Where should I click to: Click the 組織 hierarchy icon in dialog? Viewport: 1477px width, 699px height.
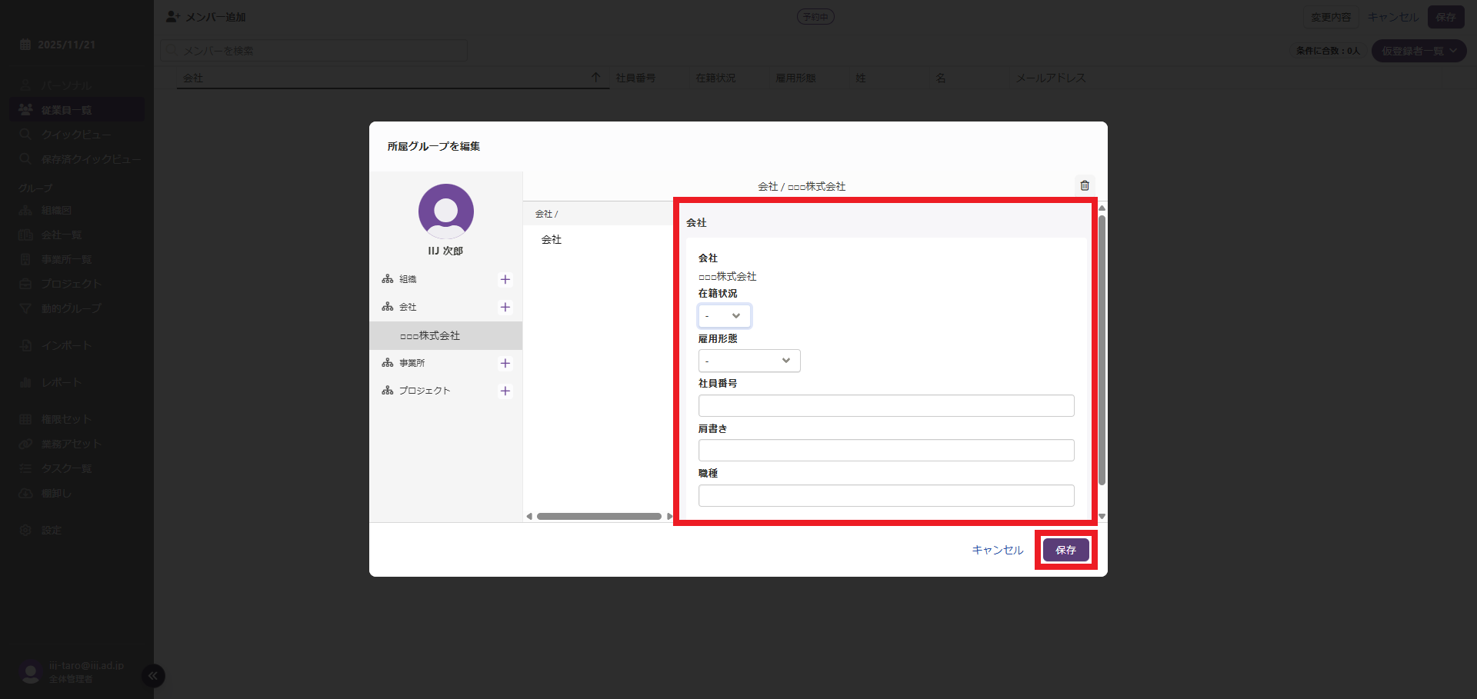click(x=388, y=279)
